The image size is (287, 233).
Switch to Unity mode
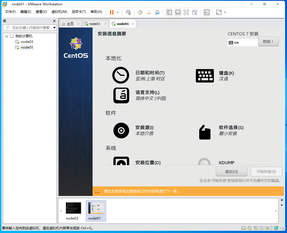195,12
